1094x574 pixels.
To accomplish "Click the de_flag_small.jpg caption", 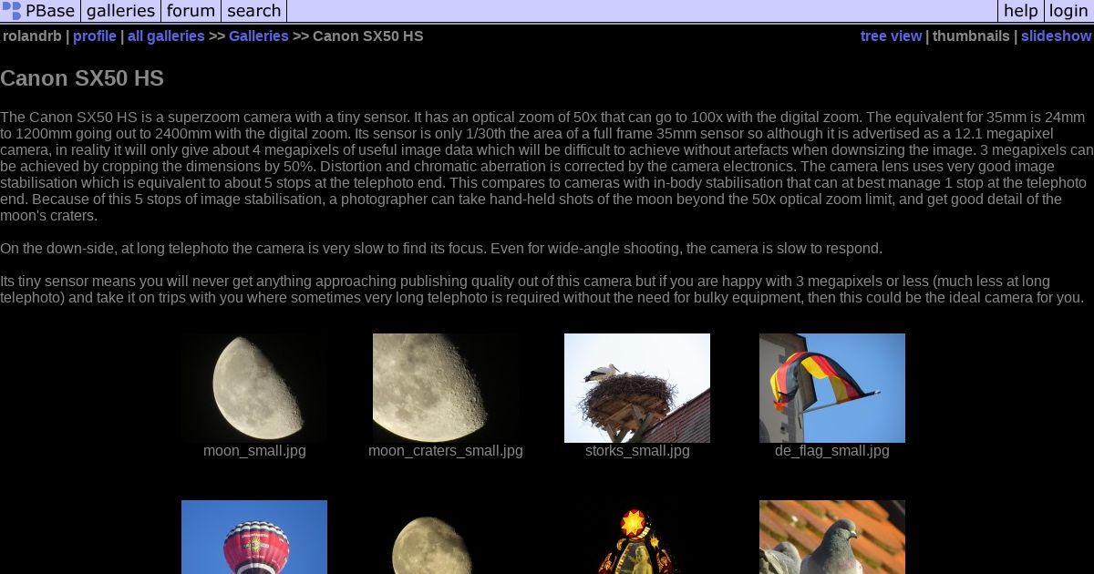I will [832, 451].
